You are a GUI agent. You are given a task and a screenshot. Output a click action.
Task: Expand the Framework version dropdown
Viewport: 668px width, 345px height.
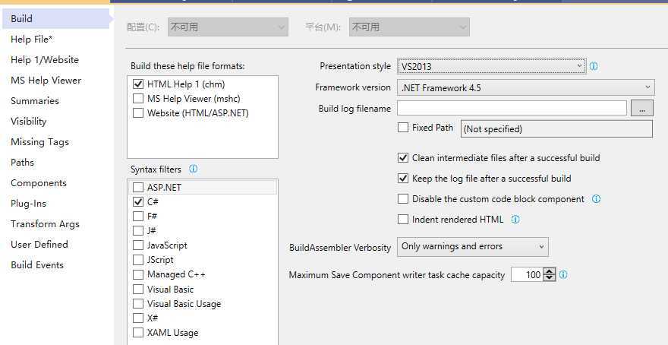525,88
